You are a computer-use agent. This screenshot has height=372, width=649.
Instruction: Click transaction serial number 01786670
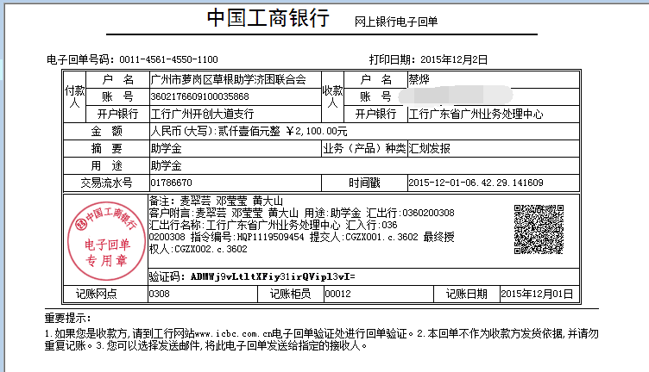[x=172, y=183]
